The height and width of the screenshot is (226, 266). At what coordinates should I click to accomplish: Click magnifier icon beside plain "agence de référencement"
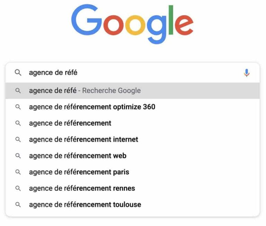click(x=18, y=123)
